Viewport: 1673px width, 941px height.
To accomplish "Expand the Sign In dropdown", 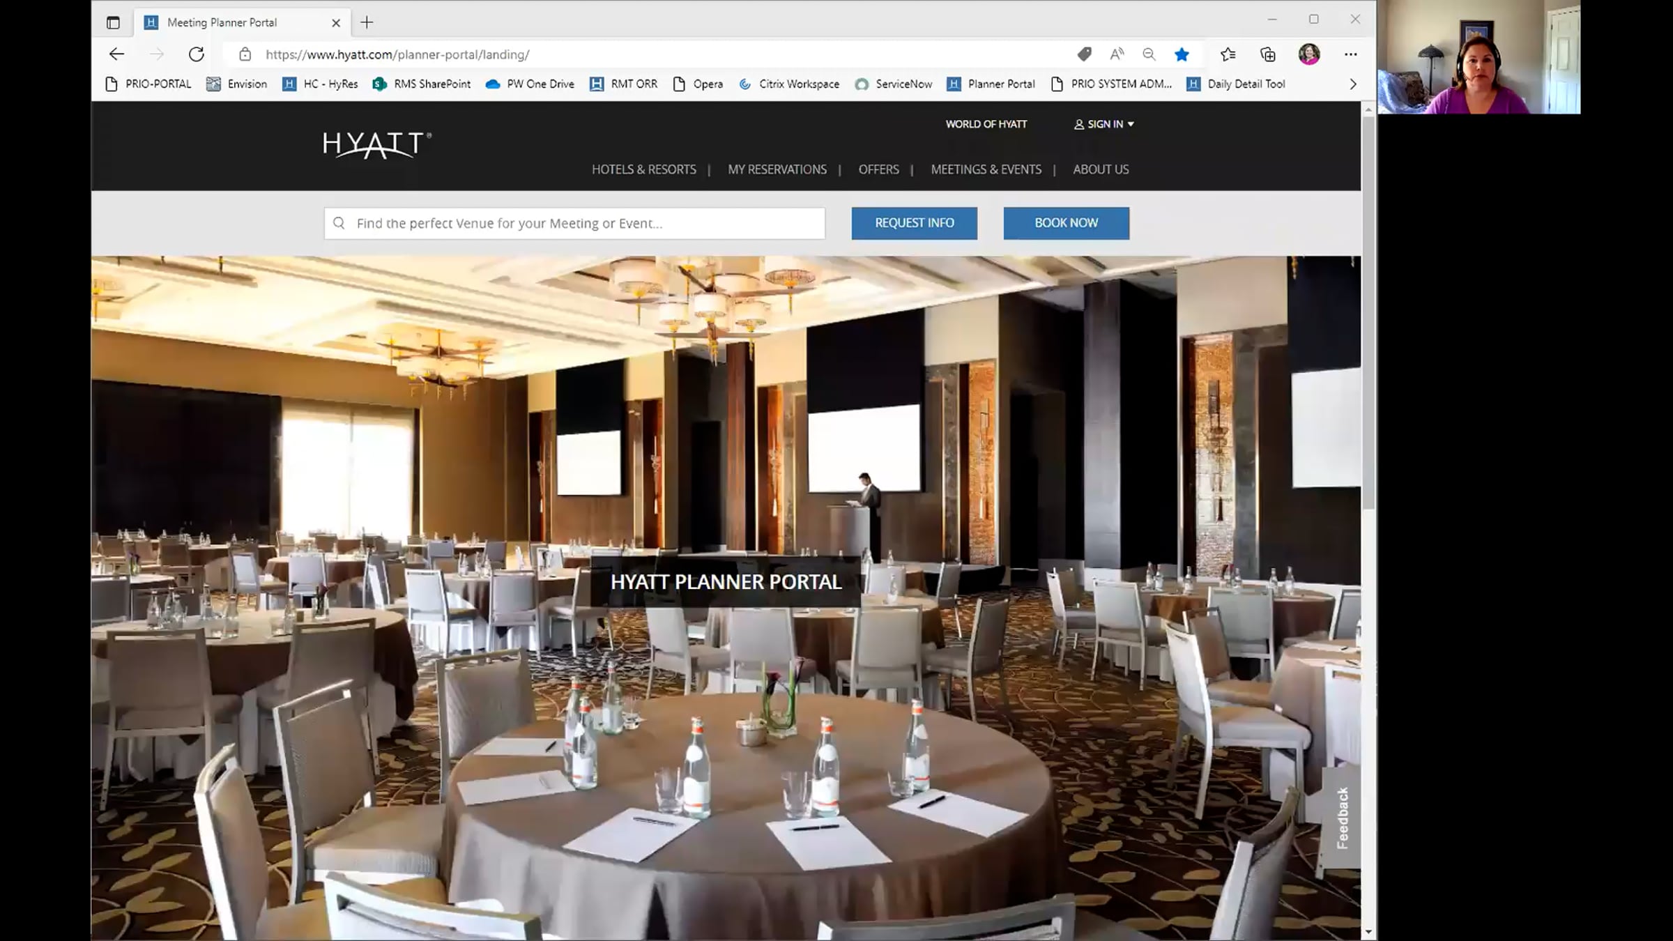I will point(1104,124).
